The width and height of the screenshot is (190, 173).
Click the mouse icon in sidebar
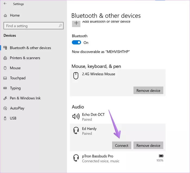tap(5, 68)
